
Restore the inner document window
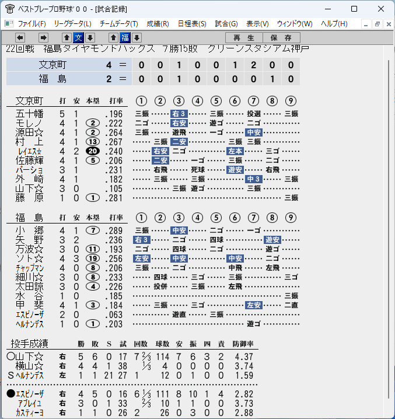[x=377, y=24]
